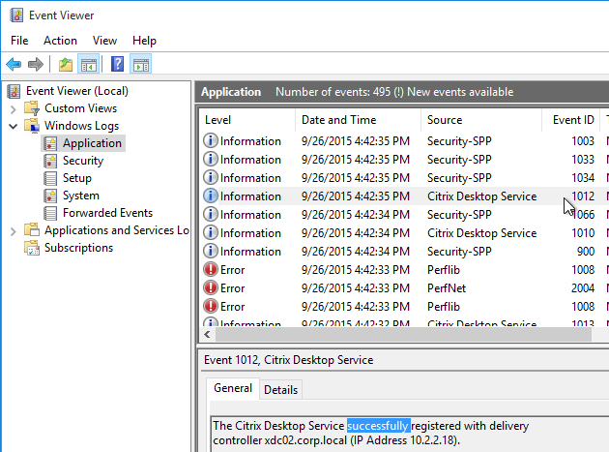Switch to the Details tab
Image resolution: width=609 pixels, height=452 pixels.
click(x=280, y=389)
